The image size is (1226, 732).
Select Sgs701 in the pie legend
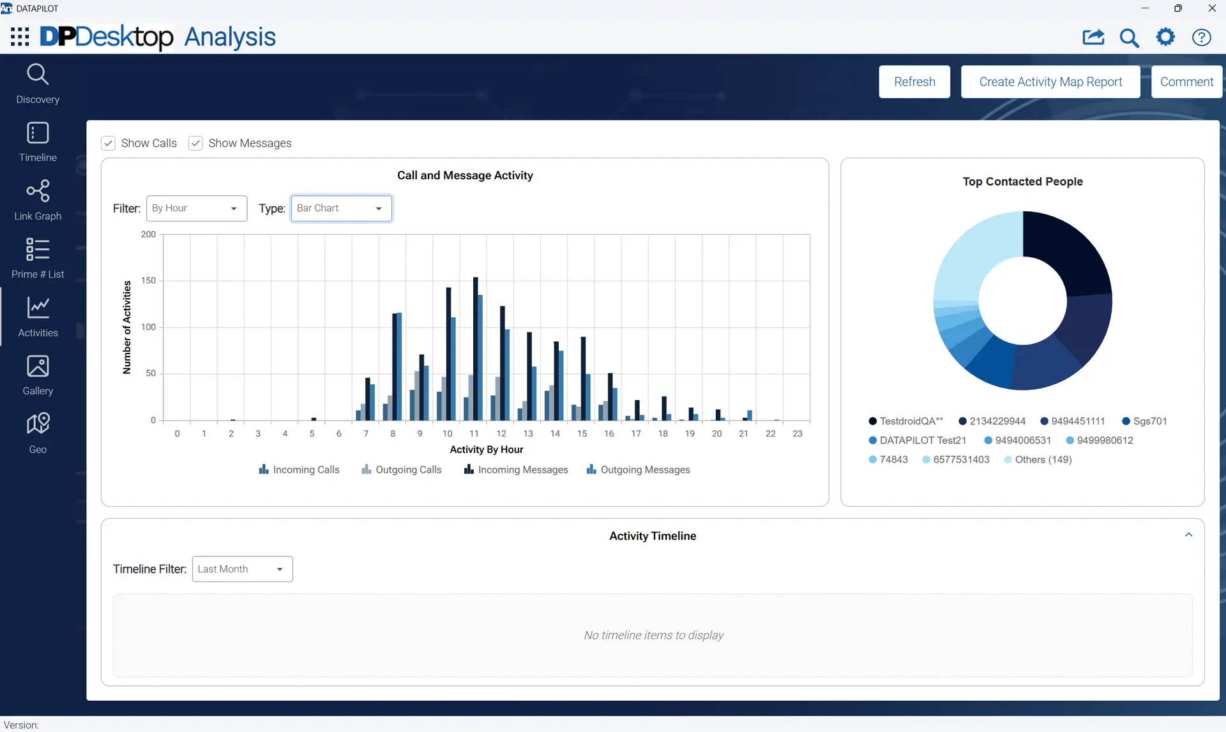pos(1144,421)
